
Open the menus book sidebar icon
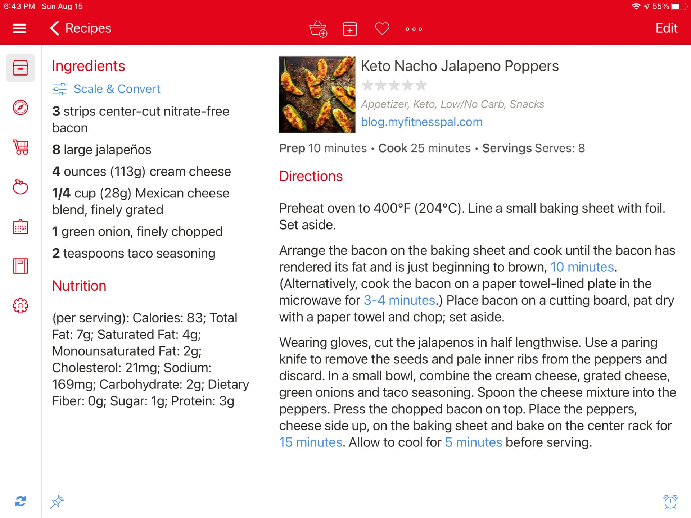pos(21,266)
